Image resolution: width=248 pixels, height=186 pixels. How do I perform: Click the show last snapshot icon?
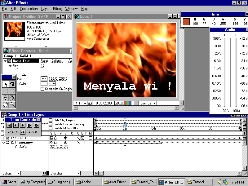coord(122,103)
